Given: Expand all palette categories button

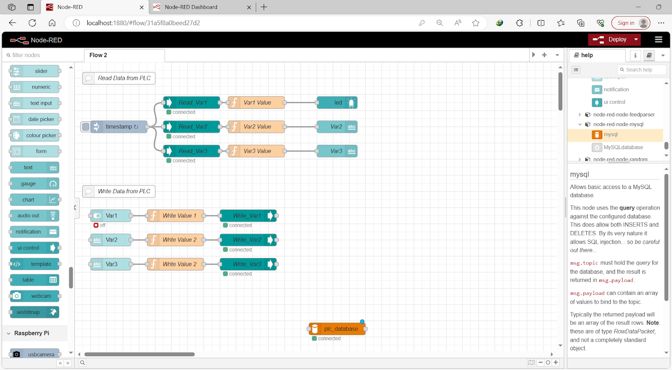Looking at the screenshot, I should [68, 363].
